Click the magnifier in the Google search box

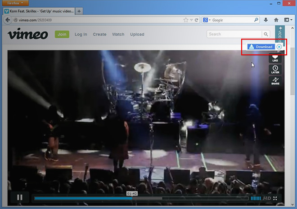click(256, 20)
